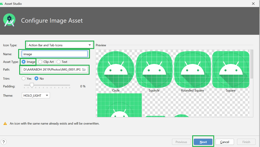
Task: Click the Square icon preview
Action: point(231,70)
